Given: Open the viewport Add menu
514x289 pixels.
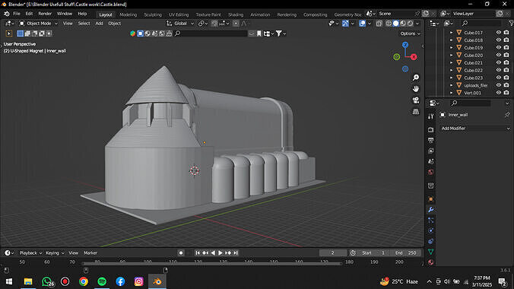Looking at the screenshot, I should (99, 24).
